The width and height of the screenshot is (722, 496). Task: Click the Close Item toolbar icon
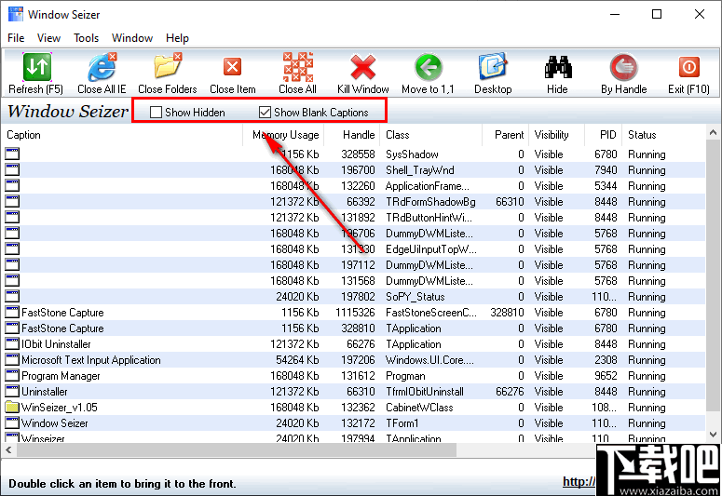click(233, 67)
